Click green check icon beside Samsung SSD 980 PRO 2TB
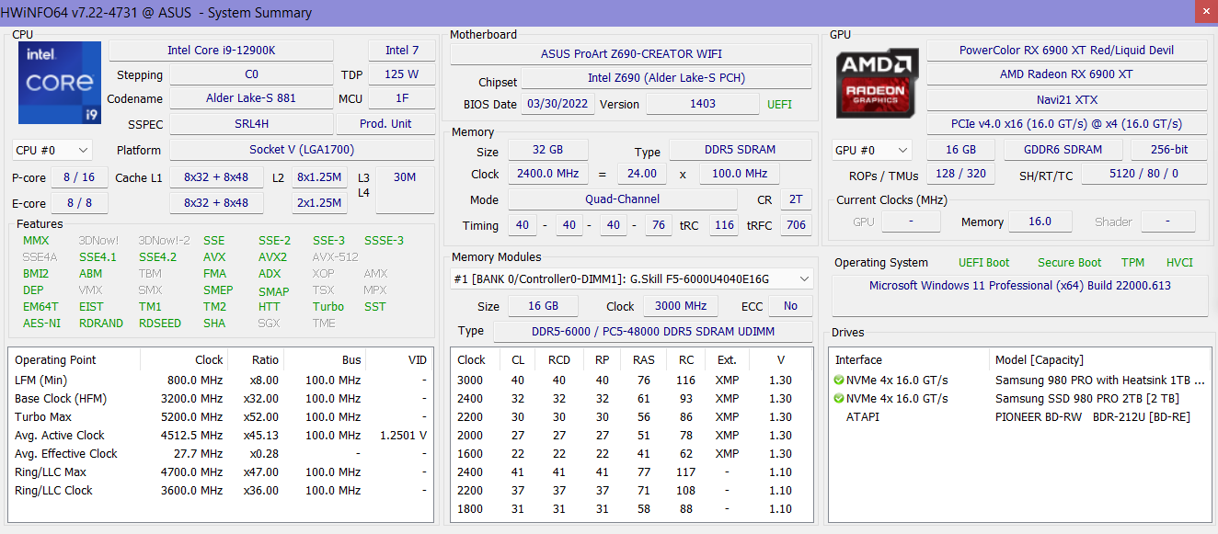 [839, 398]
